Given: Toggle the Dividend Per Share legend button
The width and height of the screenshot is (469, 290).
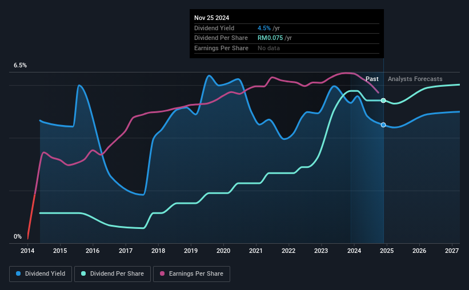Looking at the screenshot, I should [113, 274].
